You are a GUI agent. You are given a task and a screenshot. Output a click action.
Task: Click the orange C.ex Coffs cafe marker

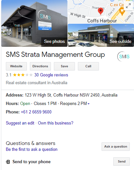(122, 12)
